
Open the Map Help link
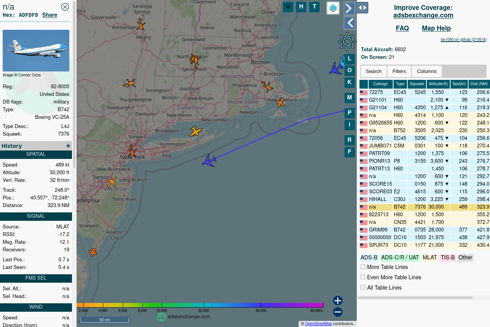(436, 28)
